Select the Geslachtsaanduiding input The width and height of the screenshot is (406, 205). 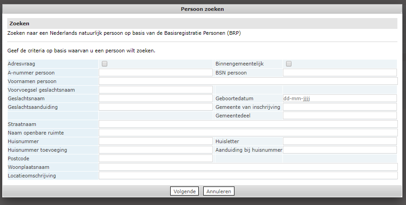[155, 107]
